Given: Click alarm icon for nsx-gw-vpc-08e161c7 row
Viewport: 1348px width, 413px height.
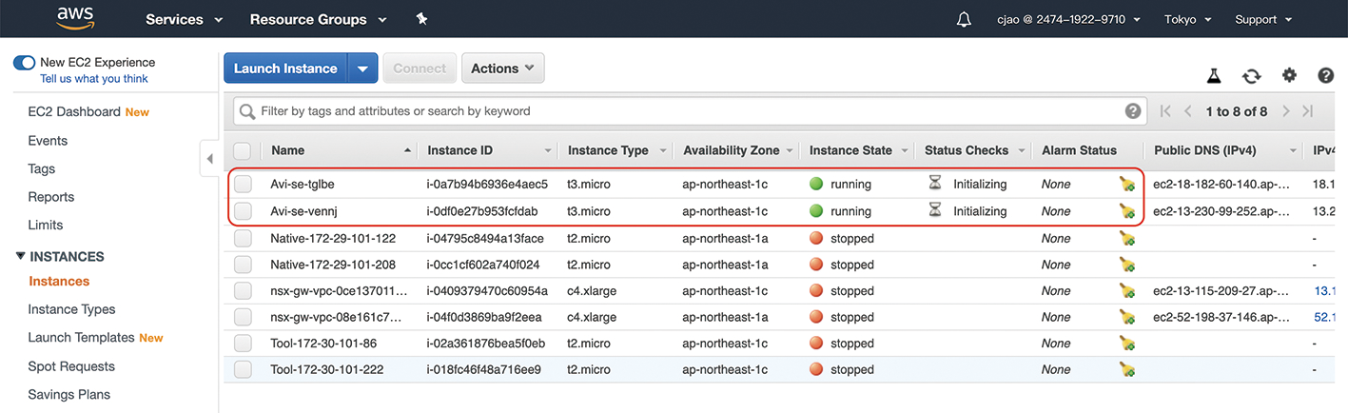Looking at the screenshot, I should 1127,317.
